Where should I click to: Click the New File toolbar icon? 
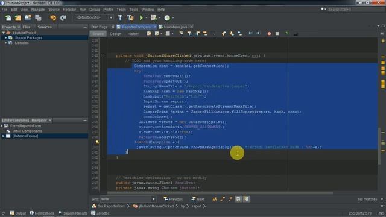point(8,17)
